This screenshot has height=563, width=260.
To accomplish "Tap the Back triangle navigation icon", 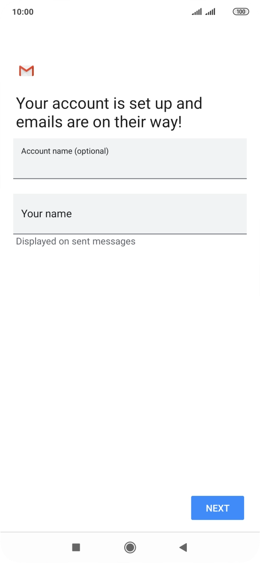I will tap(183, 548).
